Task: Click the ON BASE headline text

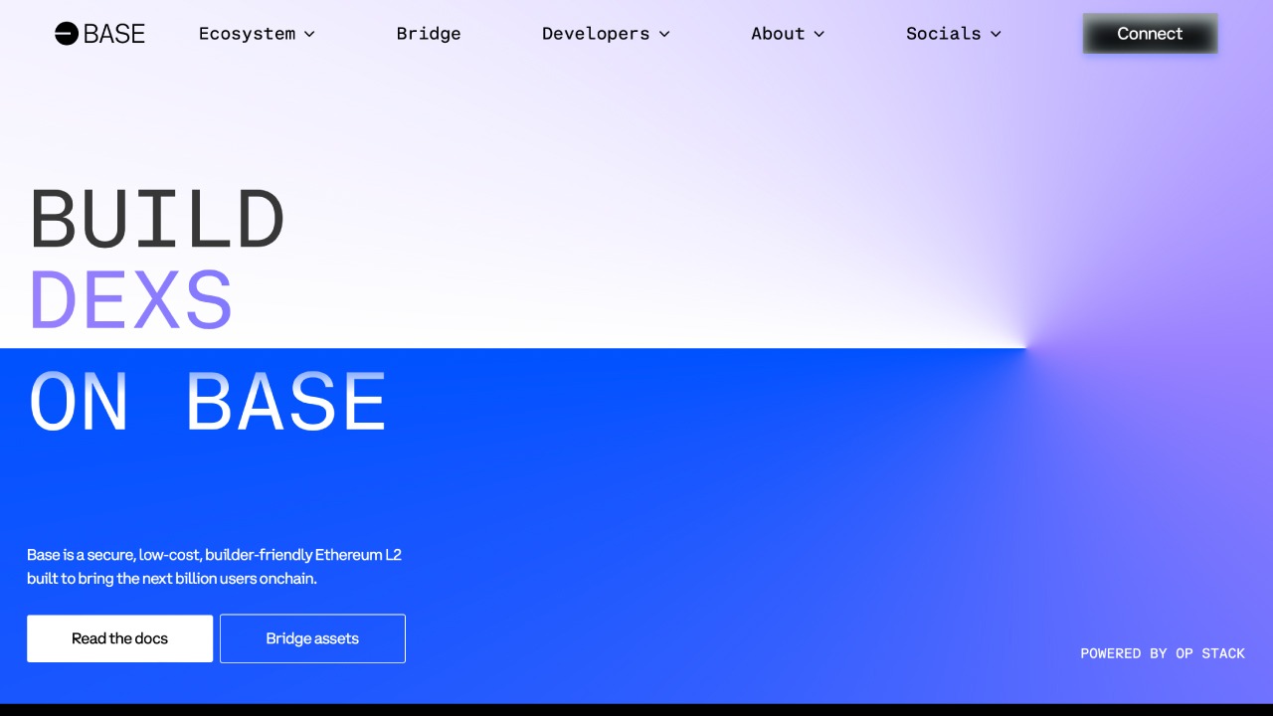Action: [x=208, y=403]
